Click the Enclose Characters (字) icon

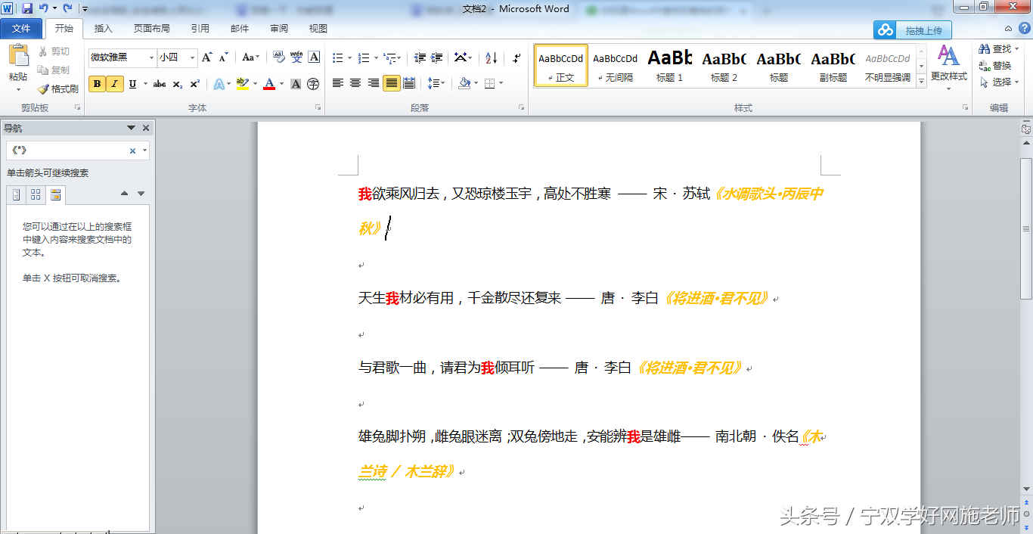pos(313,84)
